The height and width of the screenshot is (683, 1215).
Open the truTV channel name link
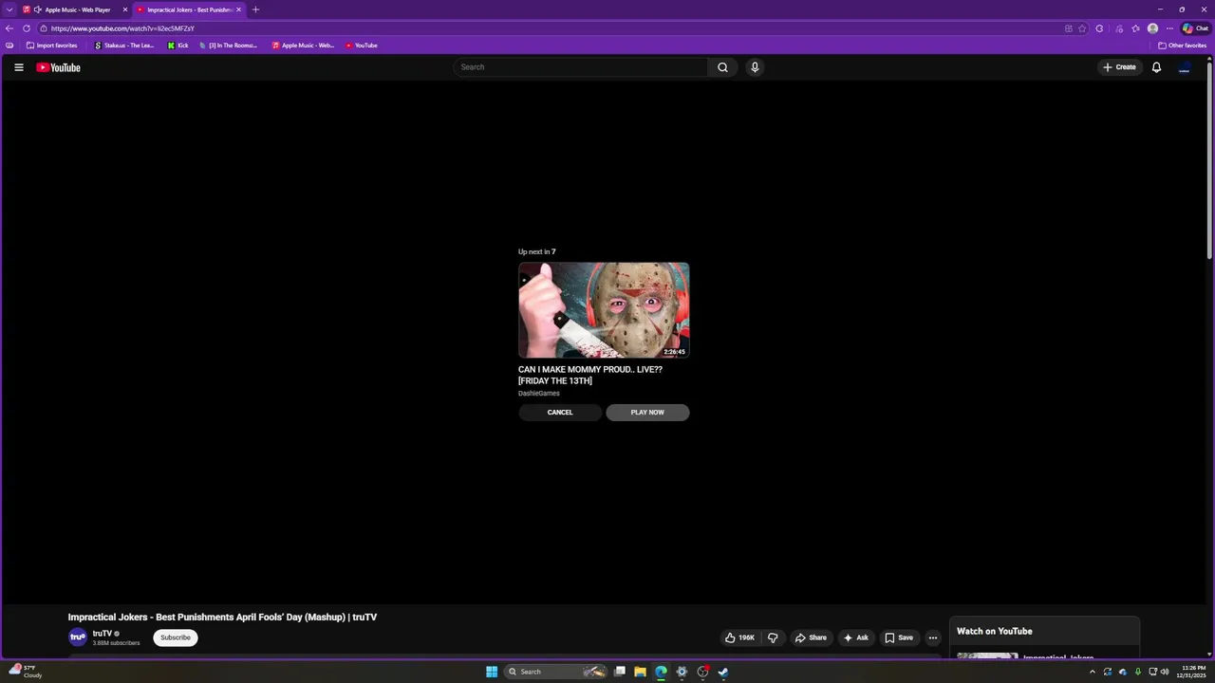[x=103, y=634]
